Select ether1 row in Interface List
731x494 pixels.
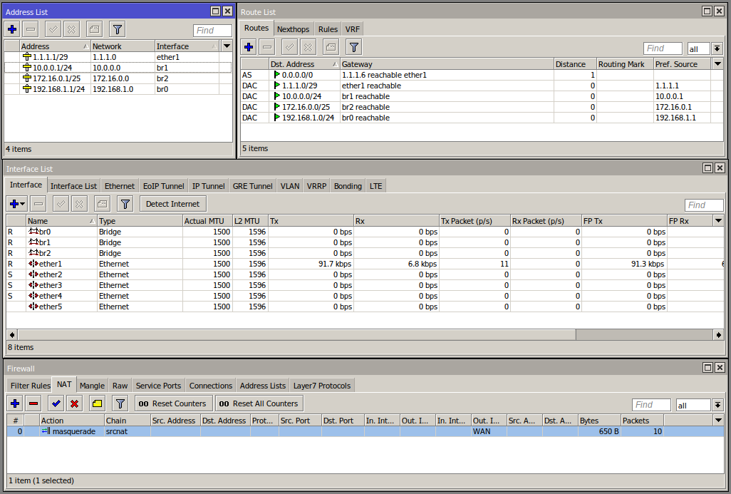coord(365,264)
